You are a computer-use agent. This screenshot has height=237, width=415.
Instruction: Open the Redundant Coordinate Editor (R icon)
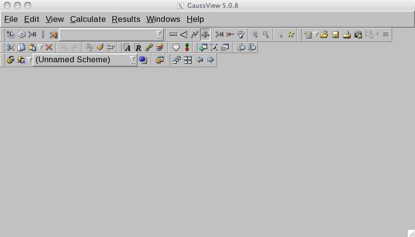coord(138,47)
